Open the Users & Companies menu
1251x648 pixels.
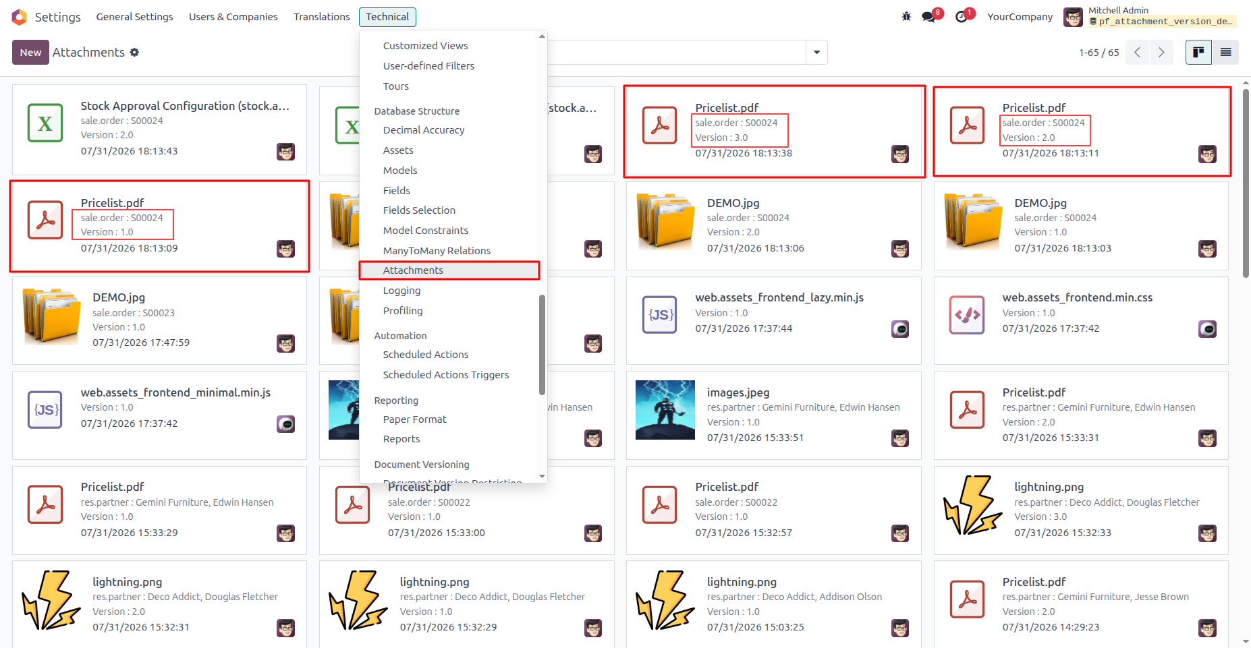233,17
